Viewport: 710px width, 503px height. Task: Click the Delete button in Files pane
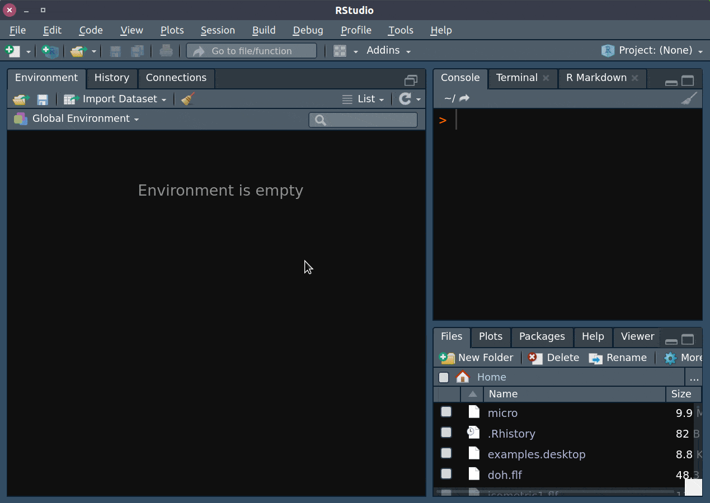coord(553,358)
